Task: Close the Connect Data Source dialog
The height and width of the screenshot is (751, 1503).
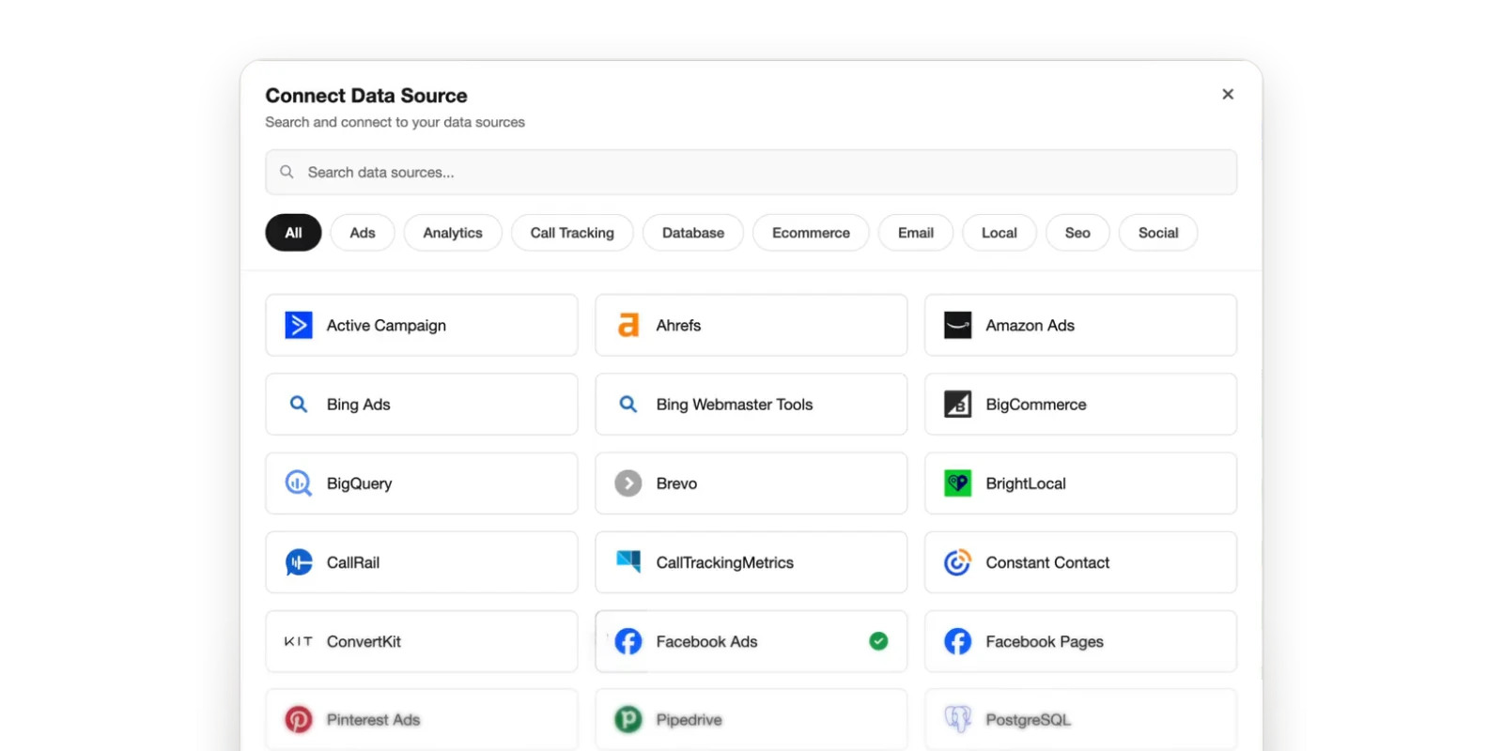Action: pyautogui.click(x=1228, y=94)
